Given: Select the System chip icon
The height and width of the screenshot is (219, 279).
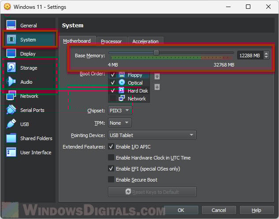Looking at the screenshot, I should tap(11, 39).
